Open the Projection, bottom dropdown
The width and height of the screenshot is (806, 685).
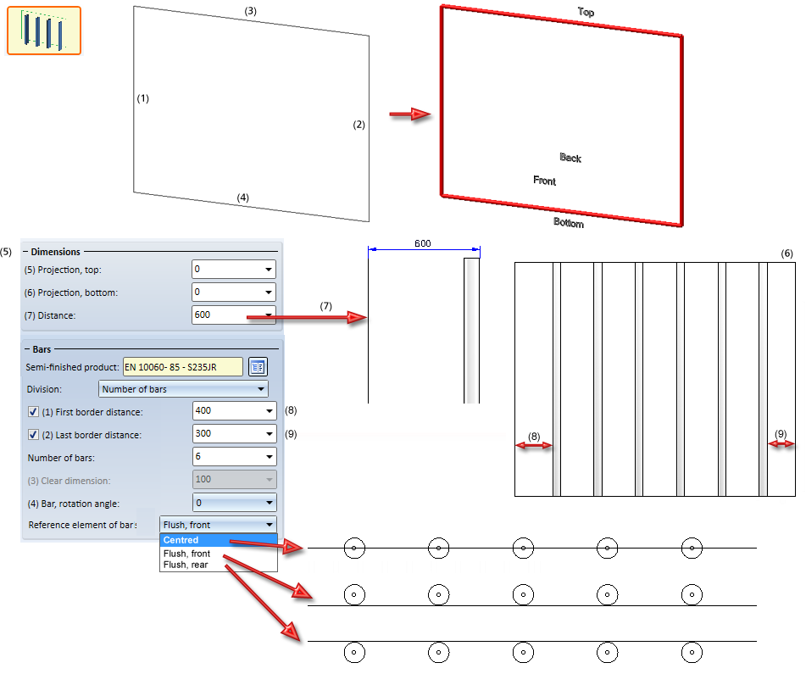tap(269, 292)
